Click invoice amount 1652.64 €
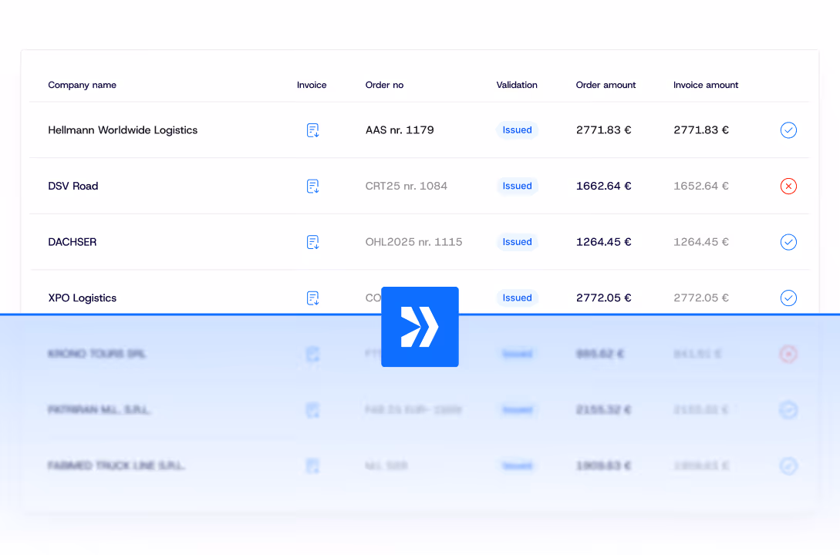Image resolution: width=840 pixels, height=555 pixels. click(x=701, y=187)
